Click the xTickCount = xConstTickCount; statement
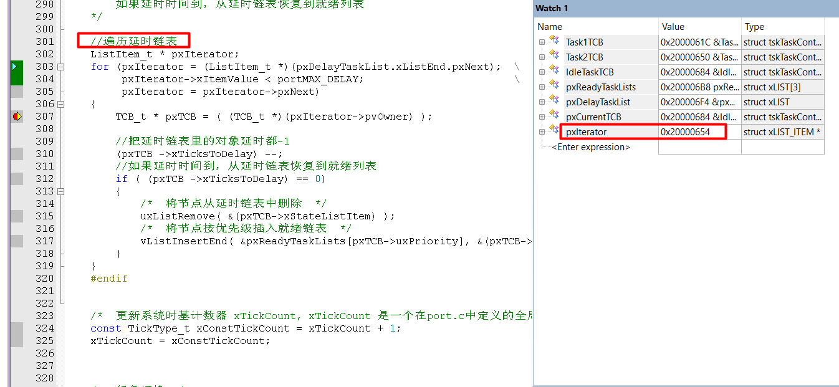This screenshot has height=387, width=839. [x=180, y=341]
